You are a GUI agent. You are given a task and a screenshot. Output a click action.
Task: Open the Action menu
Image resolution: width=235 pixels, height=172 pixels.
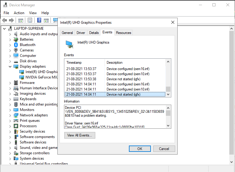[x=19, y=13]
